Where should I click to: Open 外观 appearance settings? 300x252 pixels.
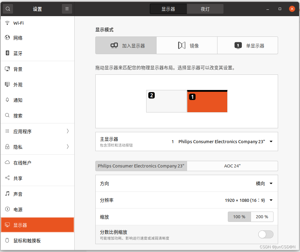point(37,85)
